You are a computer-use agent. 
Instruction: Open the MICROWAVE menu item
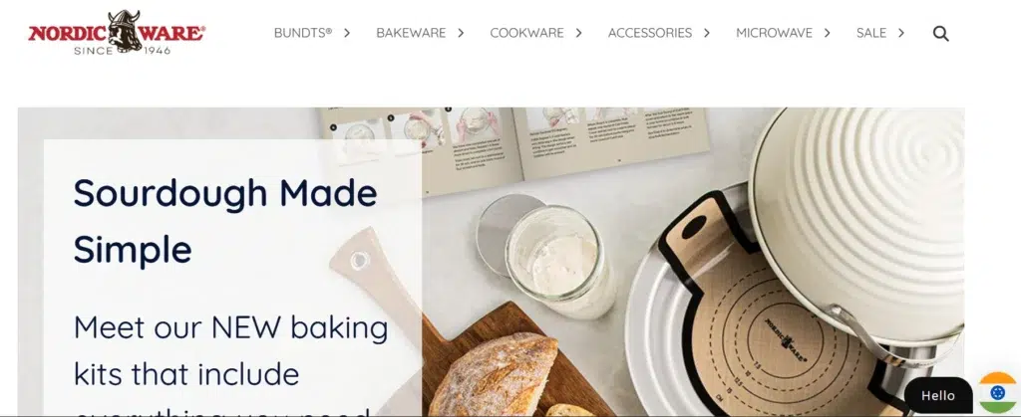click(774, 33)
